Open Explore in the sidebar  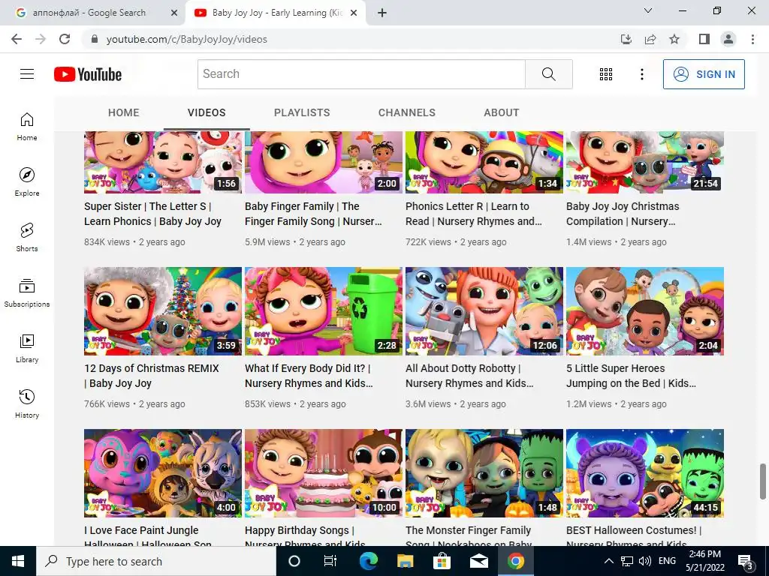27,181
